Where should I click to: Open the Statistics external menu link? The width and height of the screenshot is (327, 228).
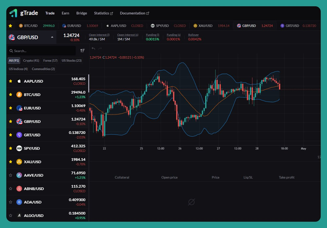(x=103, y=13)
